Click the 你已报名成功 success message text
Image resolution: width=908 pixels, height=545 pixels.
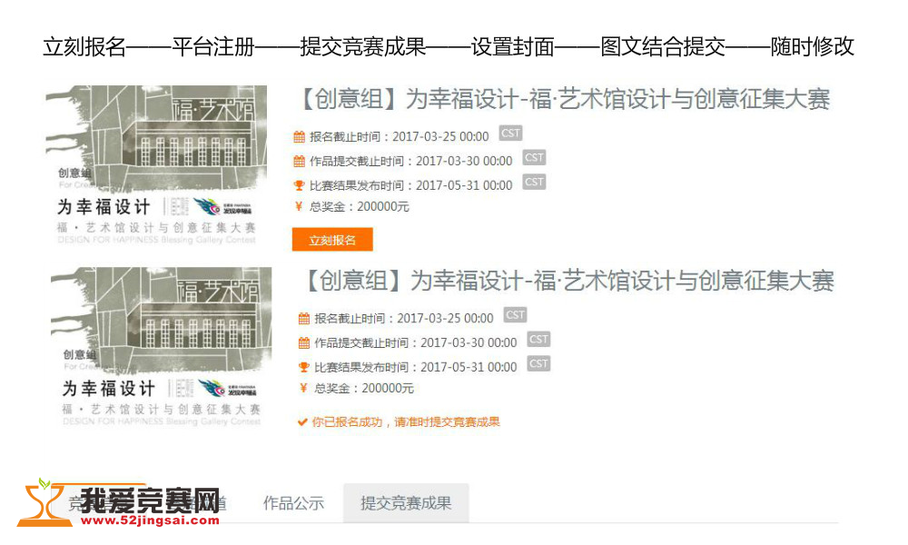pos(406,422)
